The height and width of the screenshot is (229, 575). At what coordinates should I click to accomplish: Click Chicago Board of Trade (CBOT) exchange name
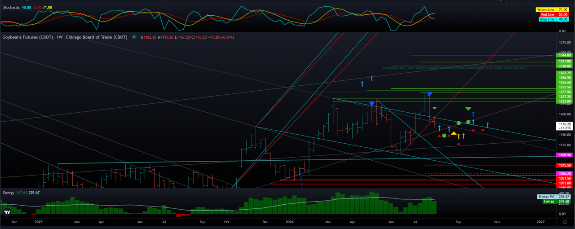97,37
